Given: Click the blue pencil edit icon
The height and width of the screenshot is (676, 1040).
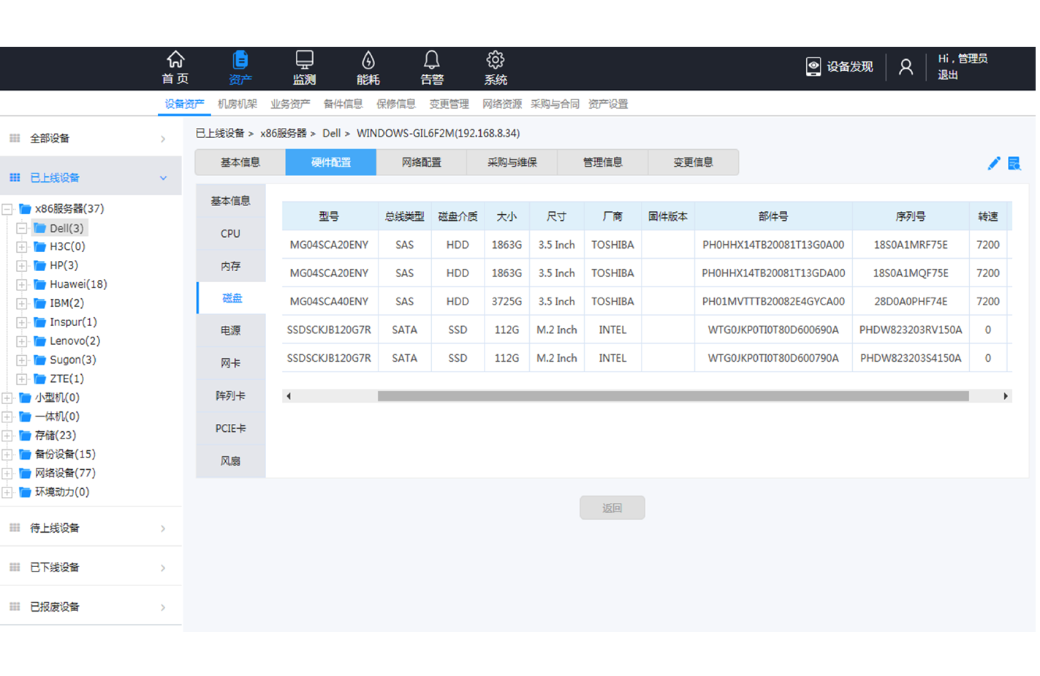Looking at the screenshot, I should (993, 164).
